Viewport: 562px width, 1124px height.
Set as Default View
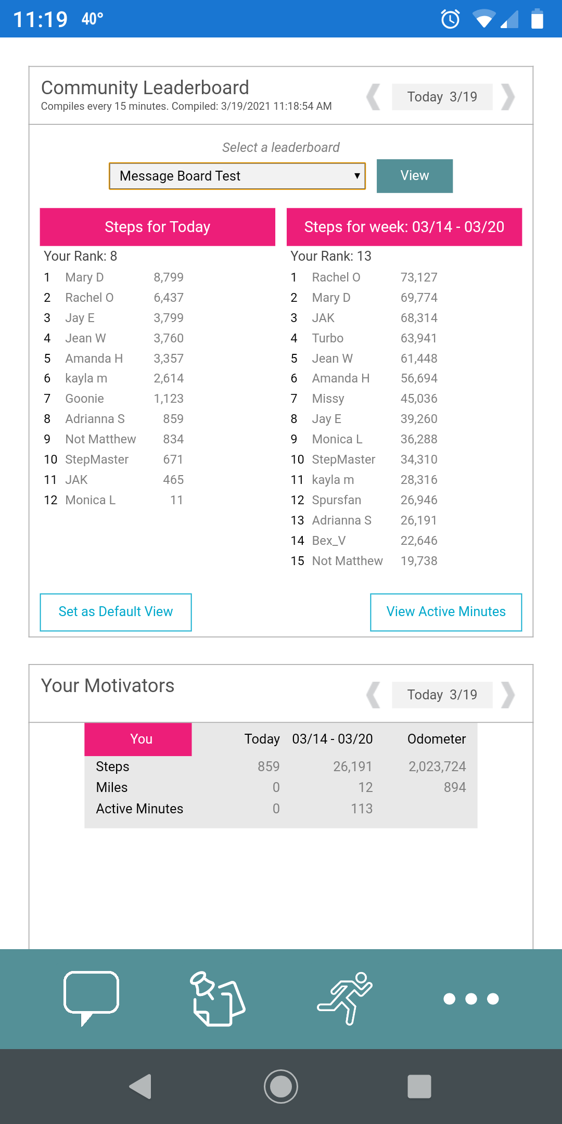click(x=116, y=612)
